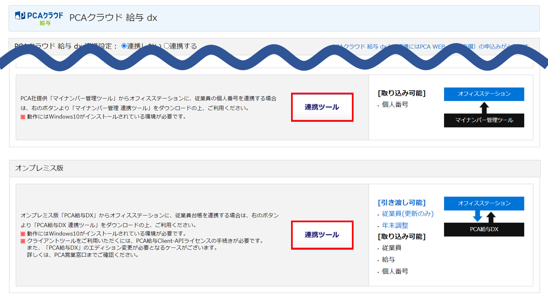The height and width of the screenshot is (296, 548).
Task: Click the 給与 import item
Action: point(388,260)
